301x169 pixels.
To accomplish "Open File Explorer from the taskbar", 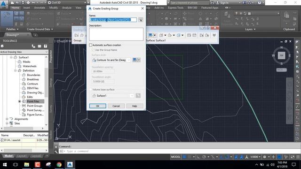I will [26, 165].
